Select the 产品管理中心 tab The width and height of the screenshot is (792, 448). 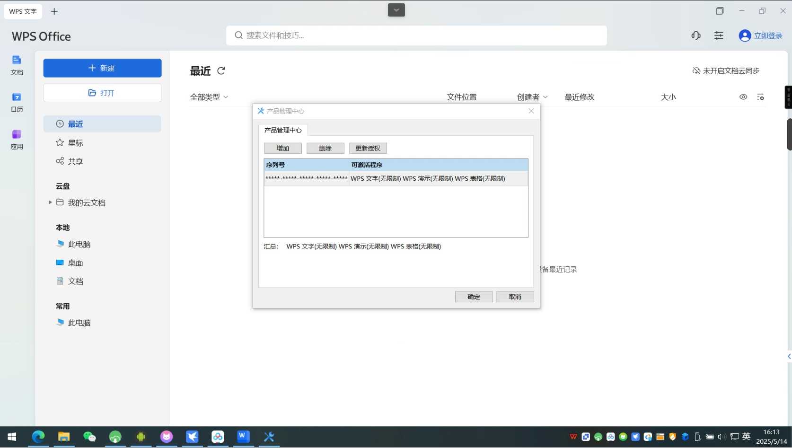tap(283, 130)
